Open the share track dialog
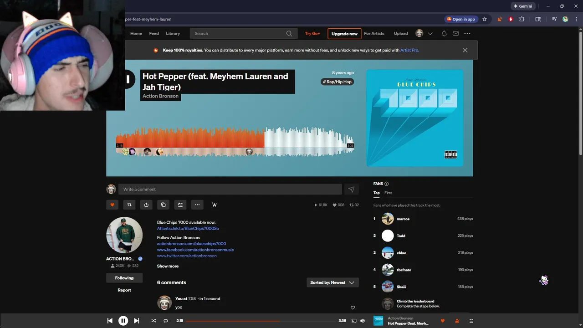 point(146,205)
